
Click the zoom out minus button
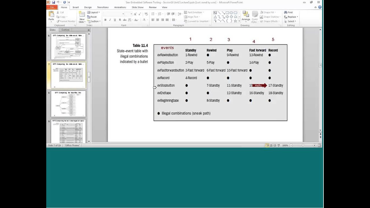point(291,145)
